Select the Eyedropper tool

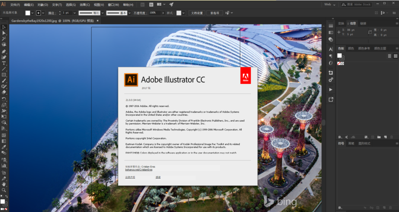[4, 147]
